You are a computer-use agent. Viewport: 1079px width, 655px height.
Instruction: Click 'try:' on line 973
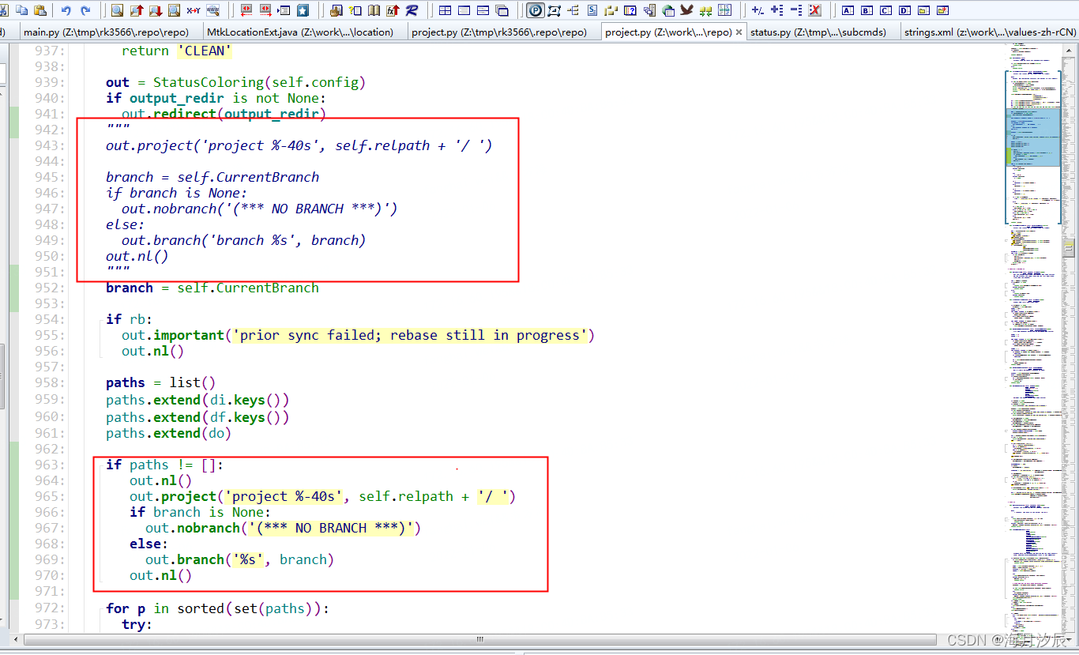[x=137, y=624]
